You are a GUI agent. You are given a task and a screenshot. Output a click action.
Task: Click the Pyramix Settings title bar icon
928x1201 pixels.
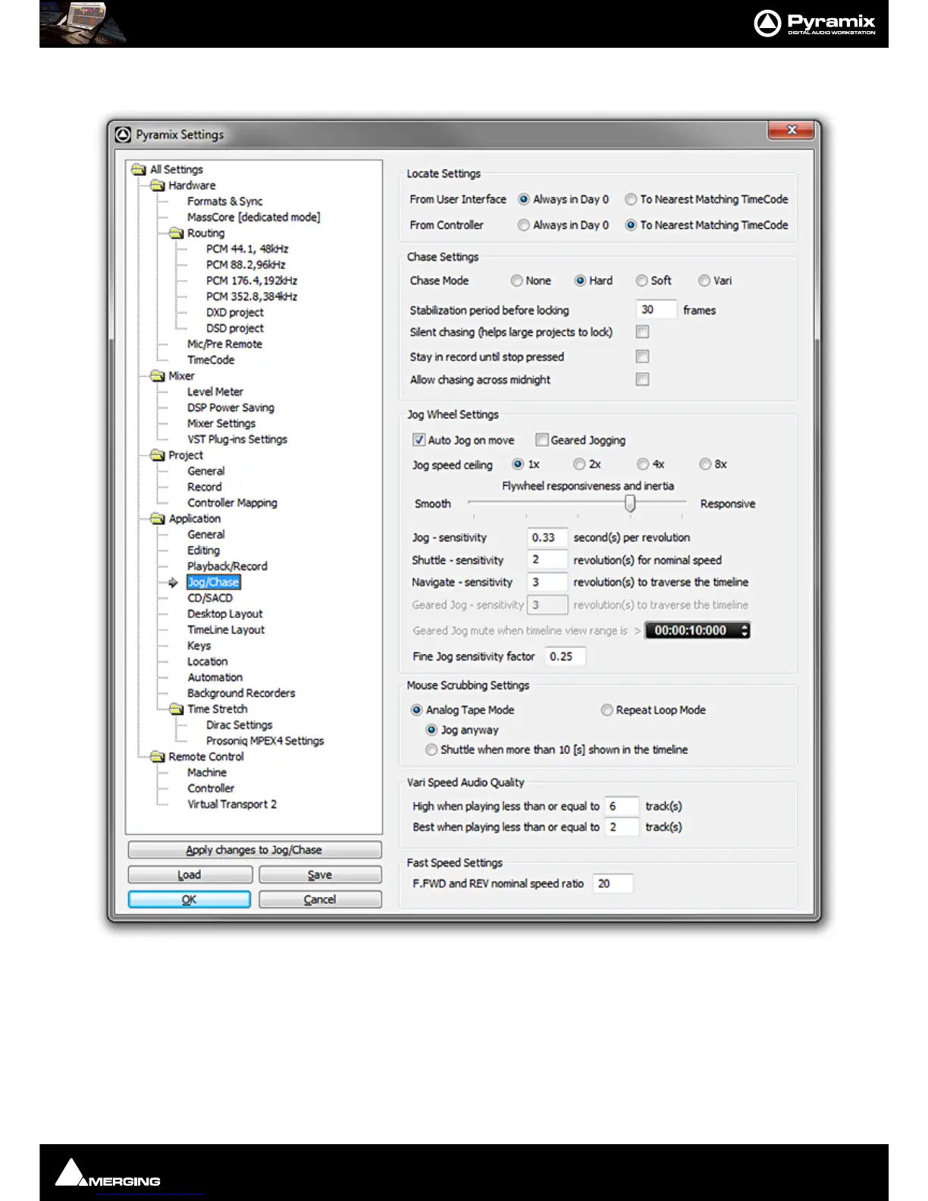pos(123,134)
